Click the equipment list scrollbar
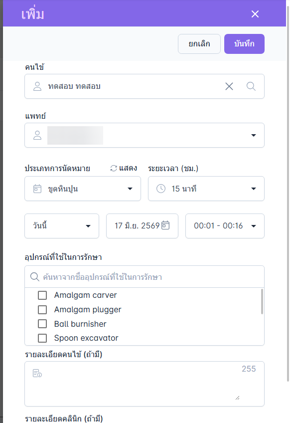This screenshot has height=423, width=290. tap(262, 302)
